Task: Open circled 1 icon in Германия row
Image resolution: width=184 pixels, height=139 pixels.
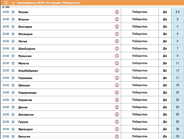Action: click(x=117, y=78)
